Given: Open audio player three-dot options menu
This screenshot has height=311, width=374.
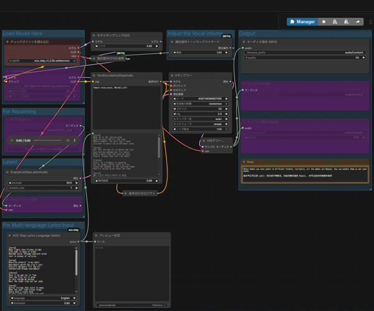Looking at the screenshot, I should pyautogui.click(x=75, y=141).
